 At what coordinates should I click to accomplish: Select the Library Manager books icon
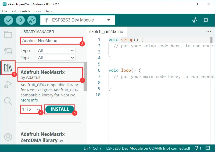(8, 68)
